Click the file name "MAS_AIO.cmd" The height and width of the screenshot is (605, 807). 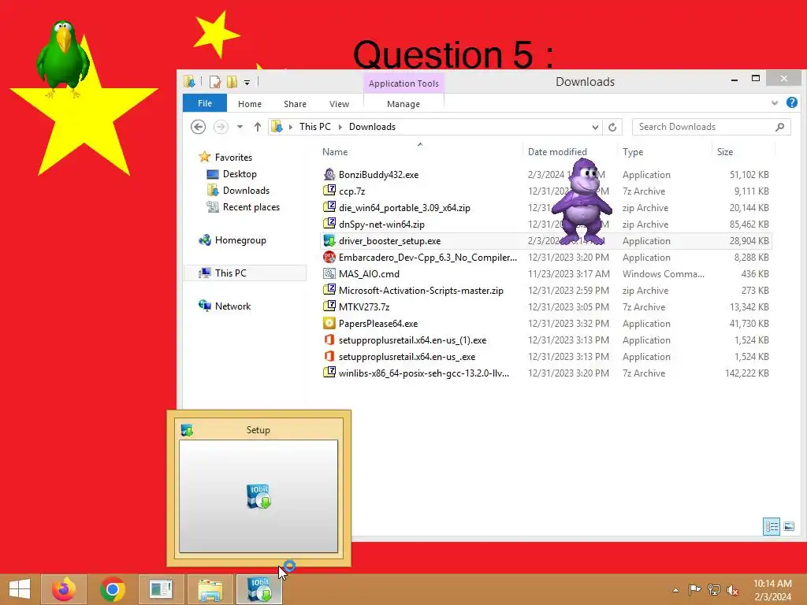click(x=369, y=274)
